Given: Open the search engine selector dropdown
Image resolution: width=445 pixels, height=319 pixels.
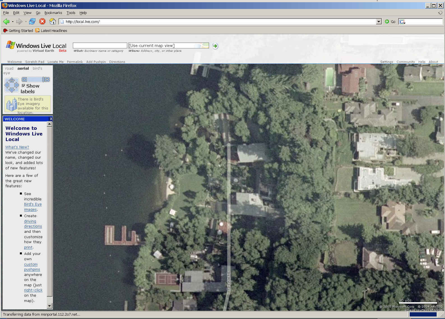Looking at the screenshot, I should 403,22.
